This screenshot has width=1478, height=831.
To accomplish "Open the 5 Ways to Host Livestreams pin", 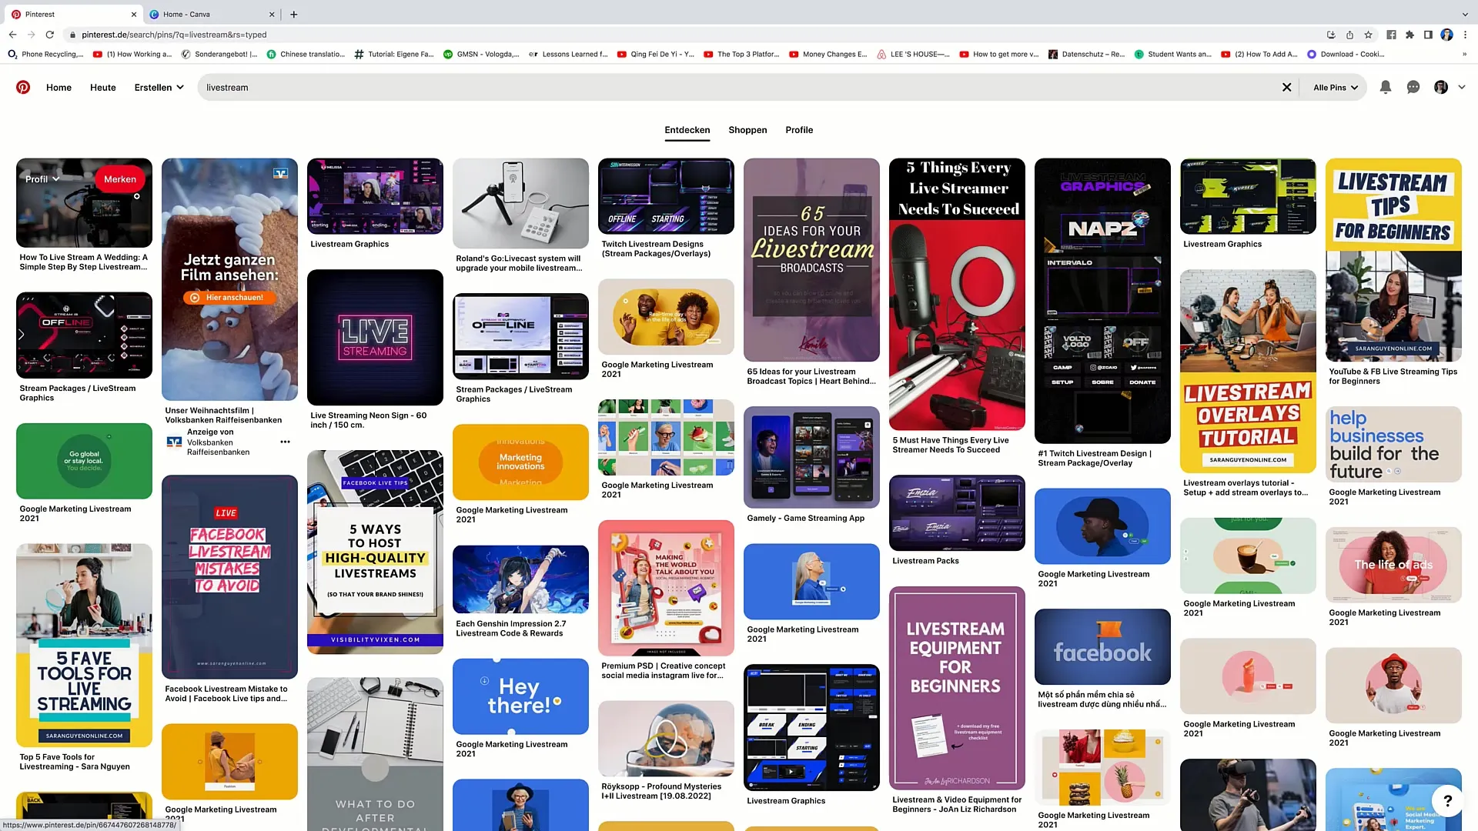I will pos(375,552).
